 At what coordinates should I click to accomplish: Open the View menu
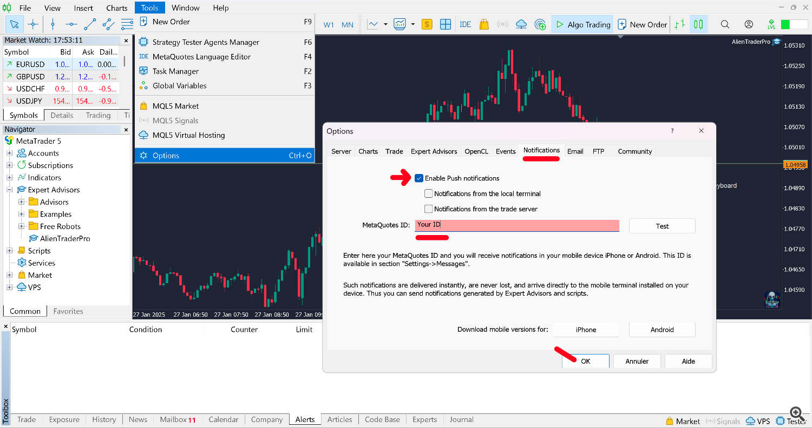click(x=53, y=8)
